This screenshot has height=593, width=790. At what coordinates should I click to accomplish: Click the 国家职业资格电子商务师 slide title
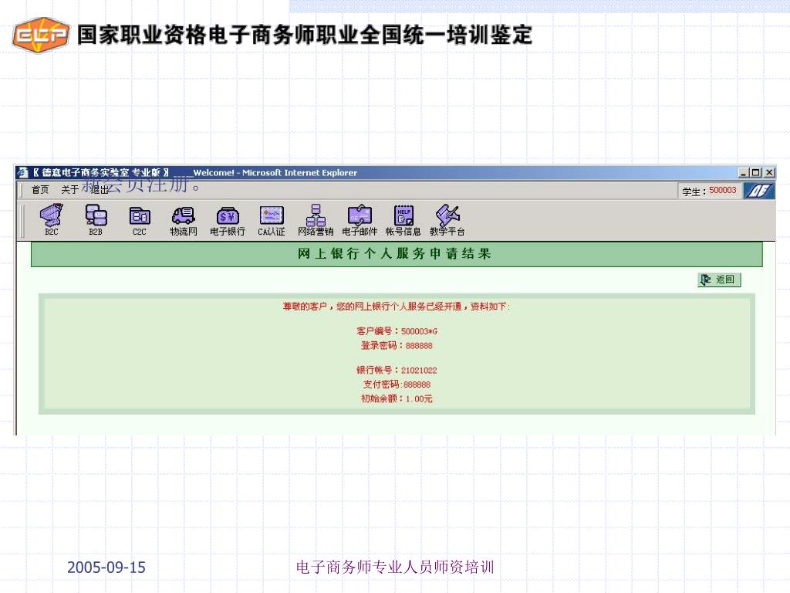tap(304, 35)
